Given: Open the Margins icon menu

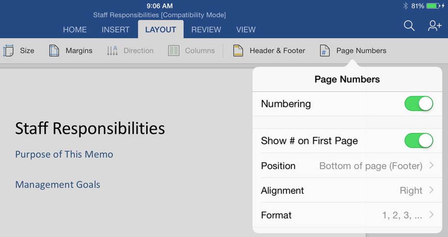Looking at the screenshot, I should click(x=54, y=51).
